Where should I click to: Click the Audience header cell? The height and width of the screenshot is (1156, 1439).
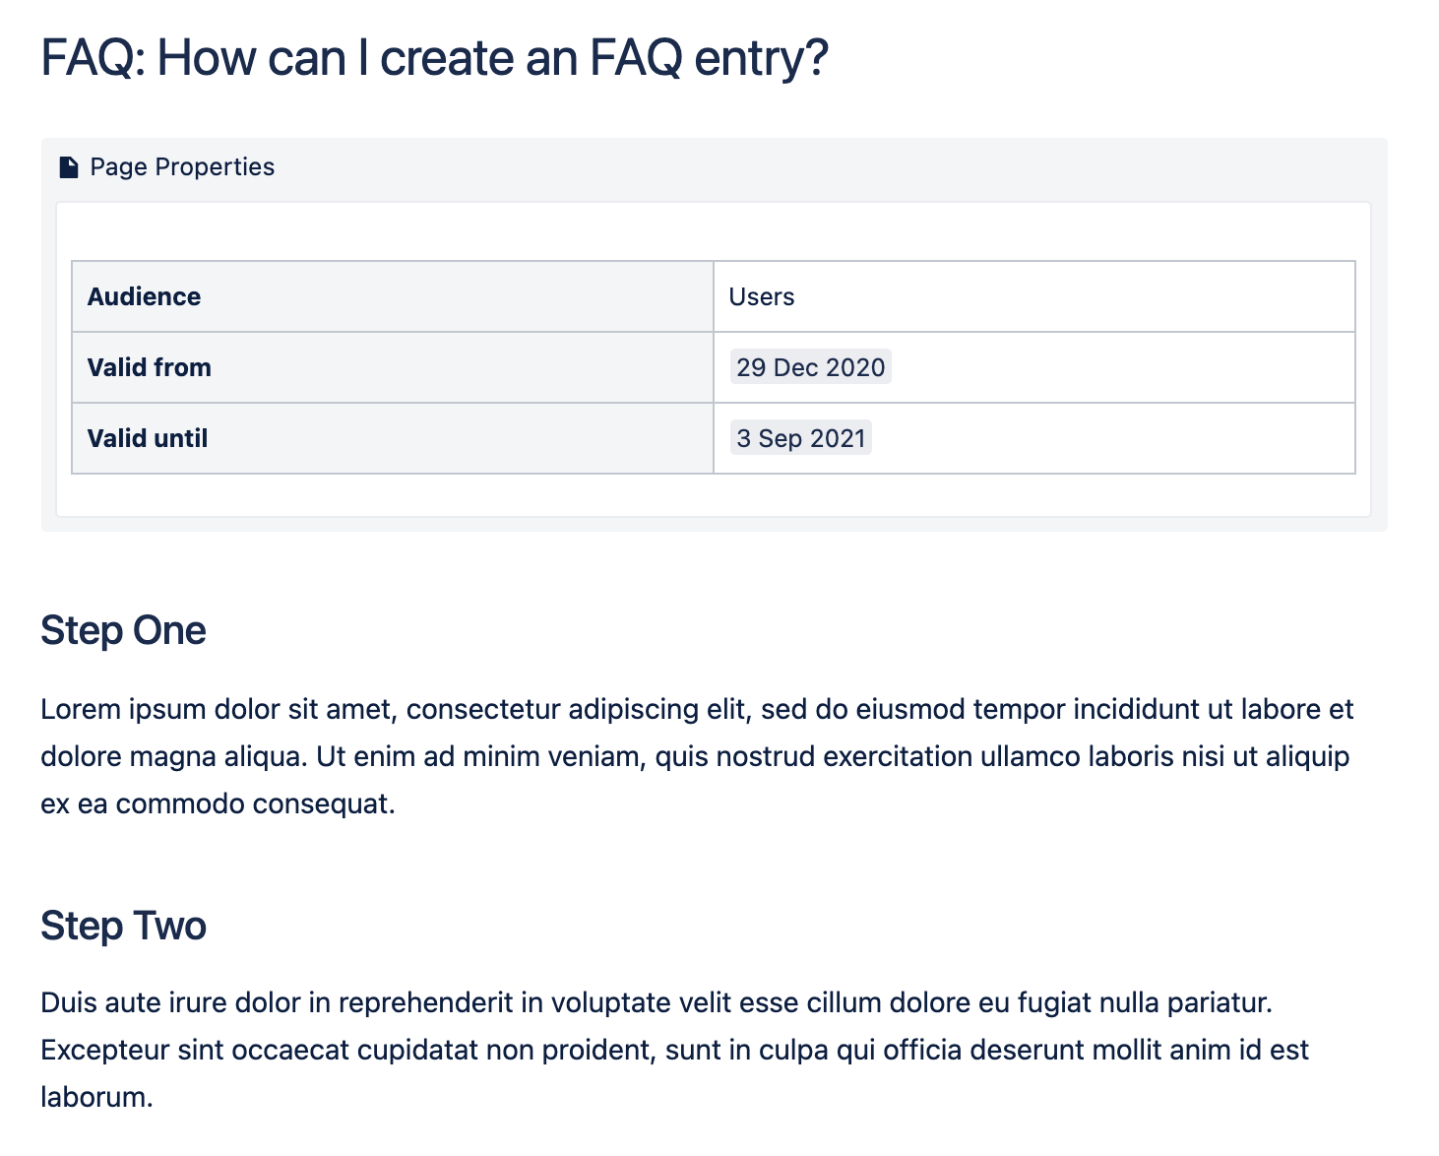(x=393, y=296)
